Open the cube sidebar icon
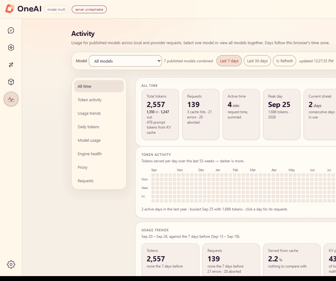 (x=11, y=82)
